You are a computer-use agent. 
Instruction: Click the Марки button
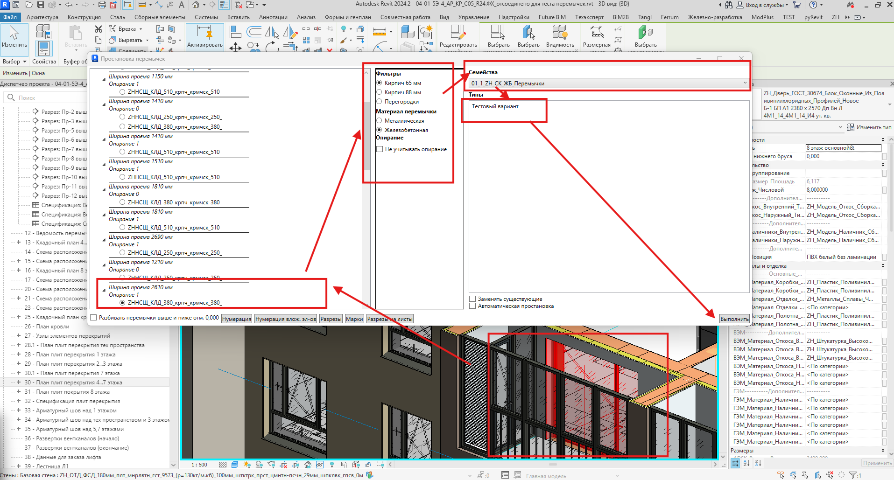(x=354, y=319)
